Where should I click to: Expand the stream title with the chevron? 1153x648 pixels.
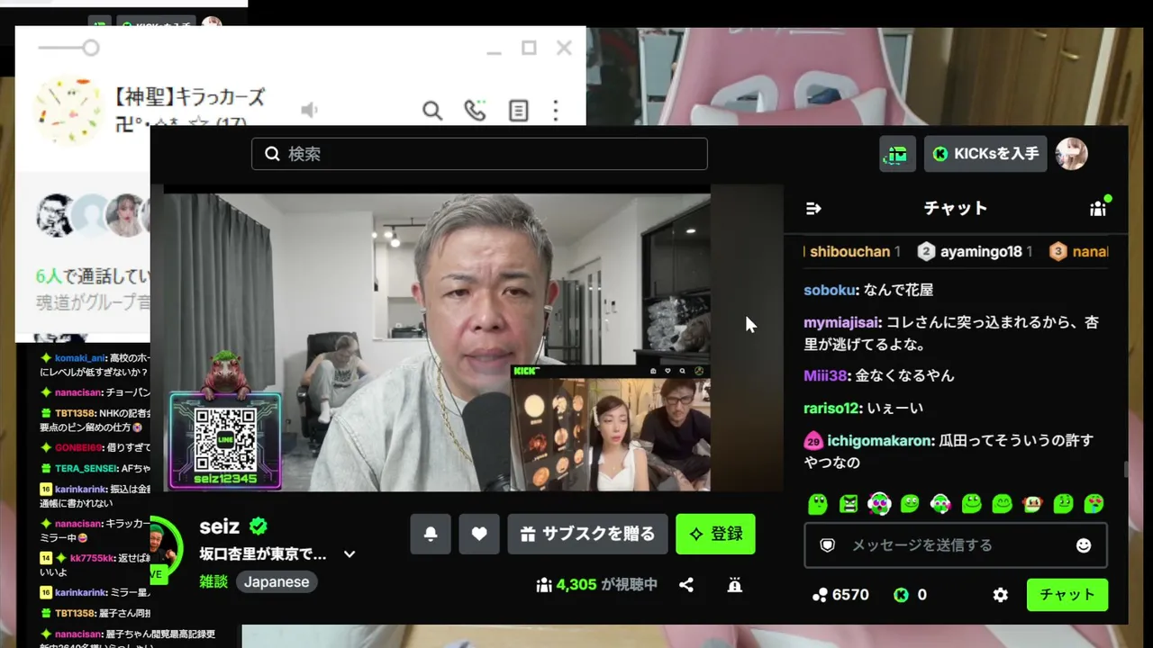pyautogui.click(x=350, y=554)
